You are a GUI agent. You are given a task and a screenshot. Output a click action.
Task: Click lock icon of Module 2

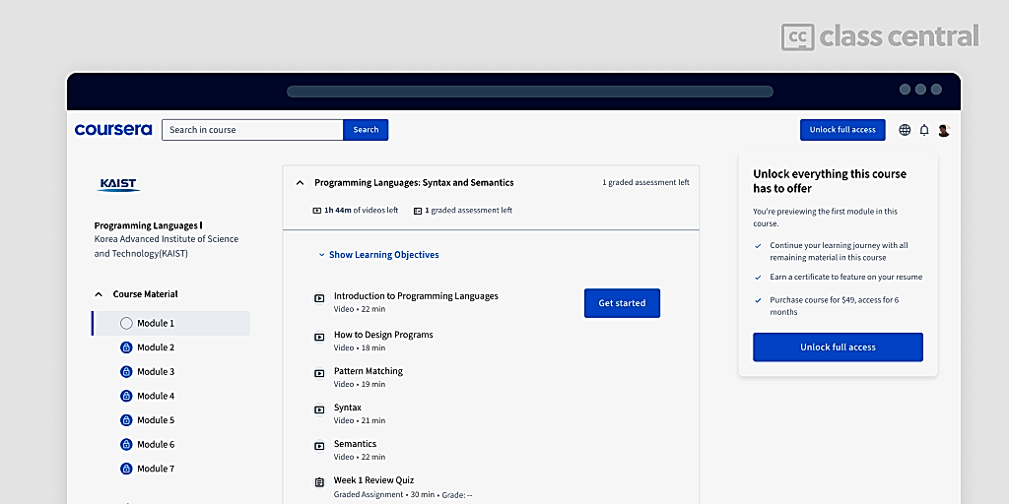(x=126, y=347)
